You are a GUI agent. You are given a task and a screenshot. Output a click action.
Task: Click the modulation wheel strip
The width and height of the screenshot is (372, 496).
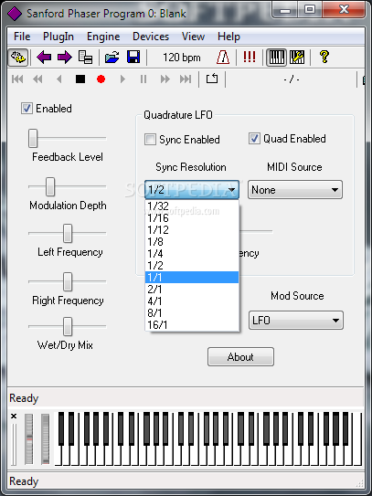46,439
